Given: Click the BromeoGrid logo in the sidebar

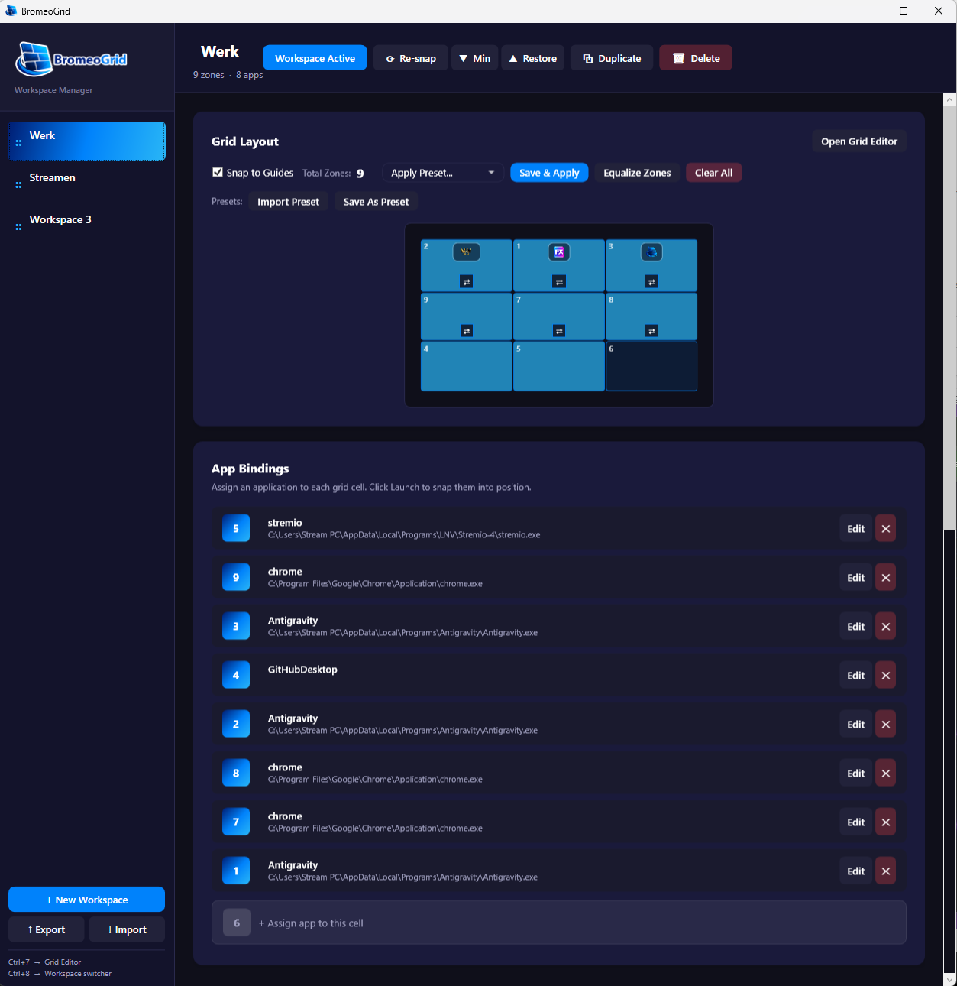Looking at the screenshot, I should [70, 60].
